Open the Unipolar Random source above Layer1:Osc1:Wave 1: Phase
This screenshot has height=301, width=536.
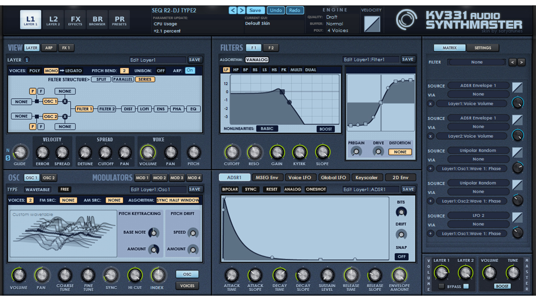coord(478,150)
